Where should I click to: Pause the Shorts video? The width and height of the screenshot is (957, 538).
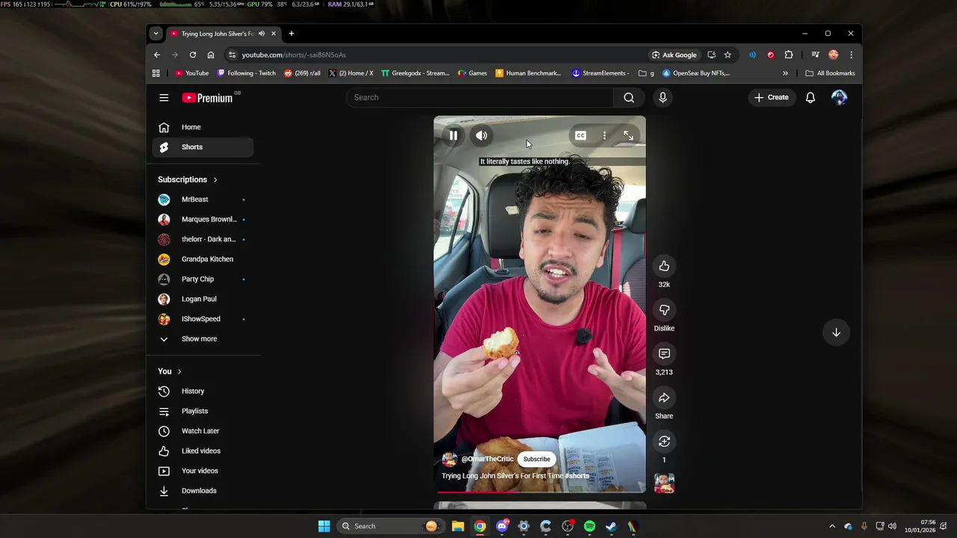tap(453, 135)
